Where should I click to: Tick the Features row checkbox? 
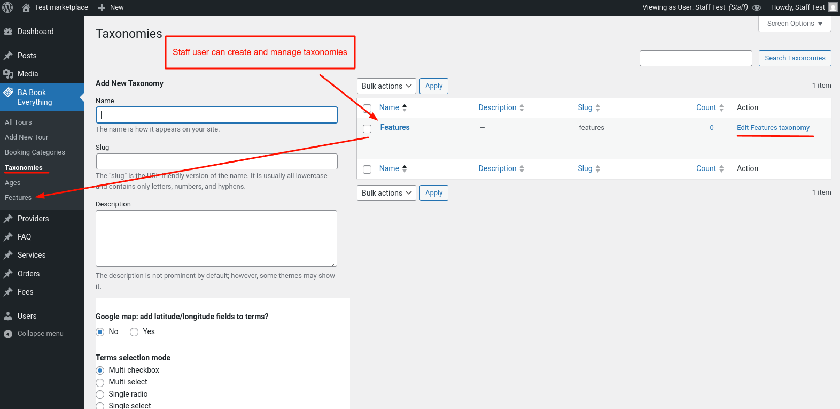[x=367, y=128]
